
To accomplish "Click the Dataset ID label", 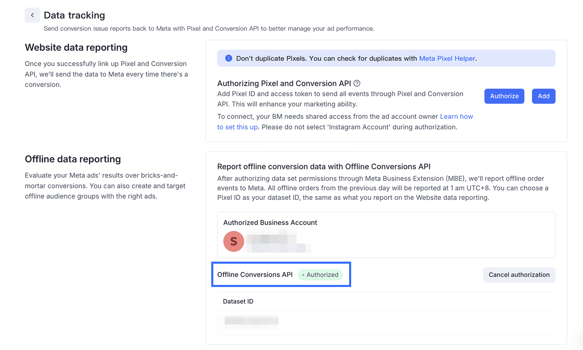I will click(238, 301).
